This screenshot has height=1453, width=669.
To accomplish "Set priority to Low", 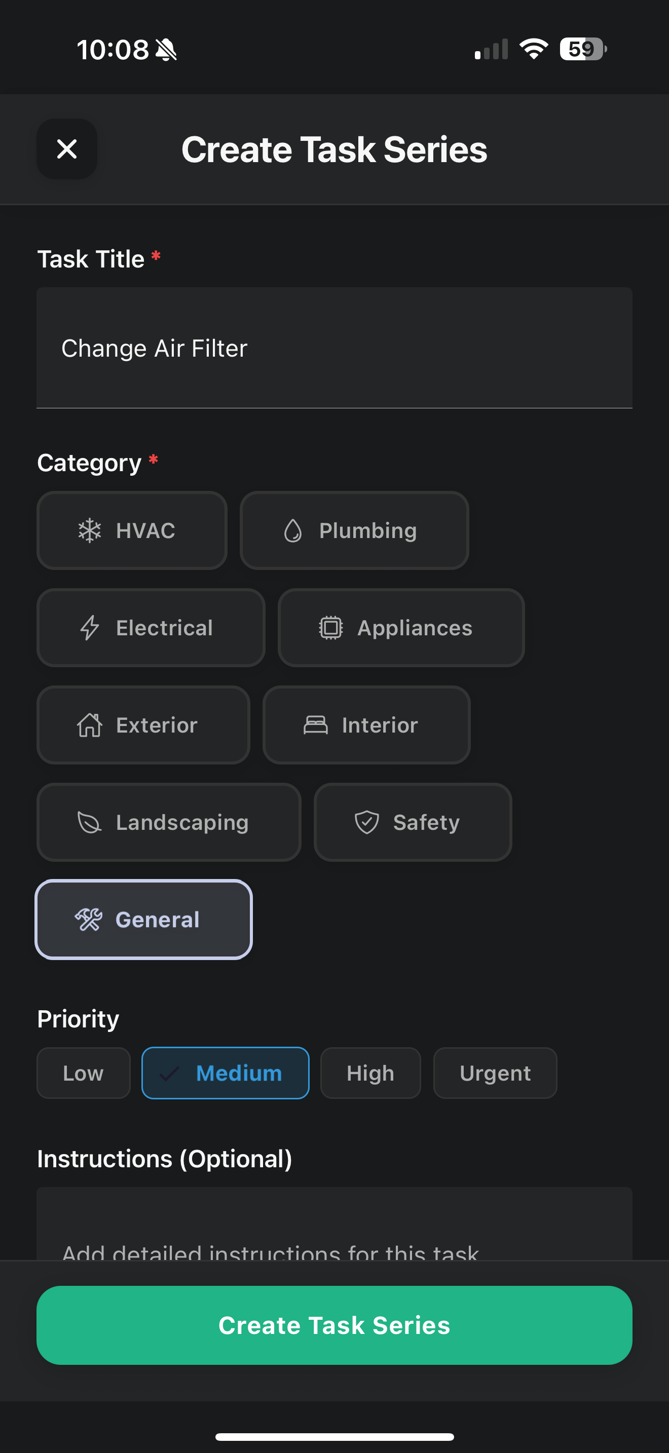I will (x=84, y=1073).
